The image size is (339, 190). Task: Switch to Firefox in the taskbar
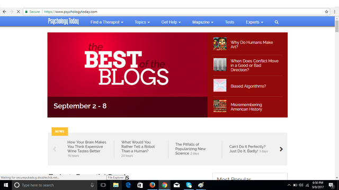pos(152,185)
